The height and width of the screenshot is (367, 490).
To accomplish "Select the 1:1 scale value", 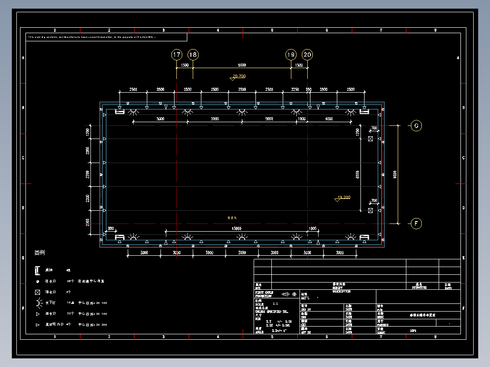I will (275, 303).
